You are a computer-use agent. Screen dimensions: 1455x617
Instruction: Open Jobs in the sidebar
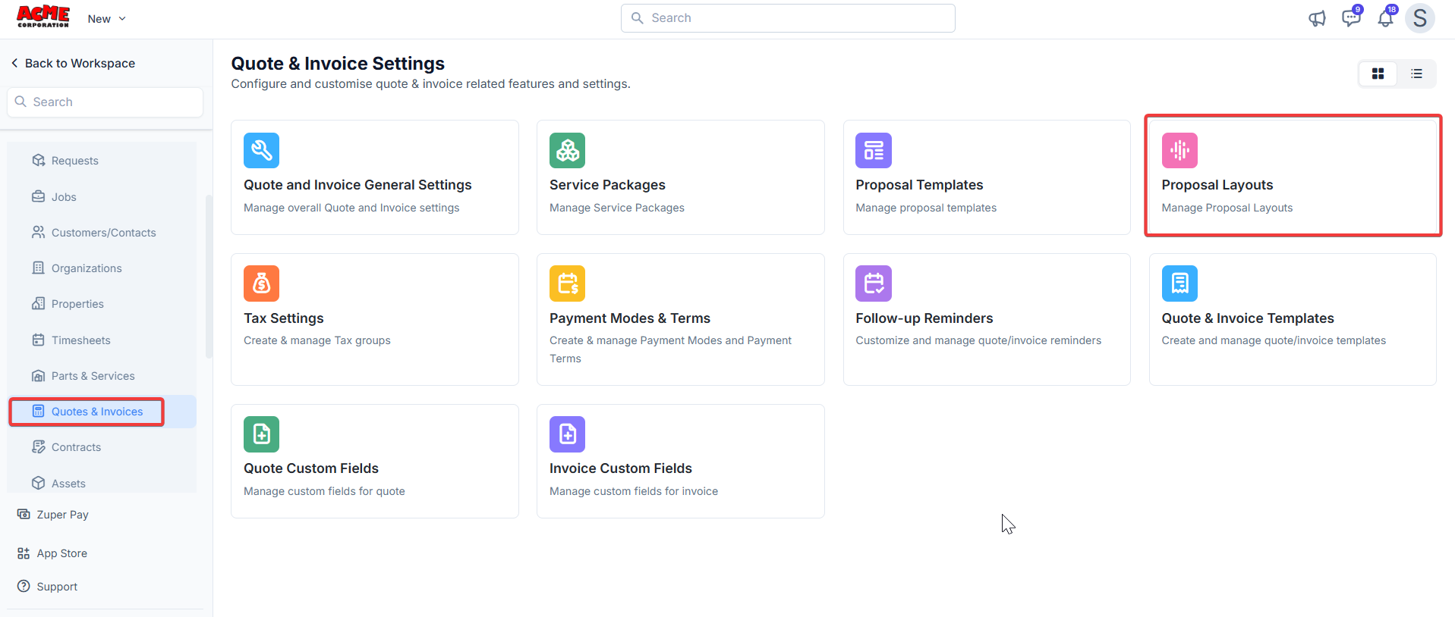point(64,197)
